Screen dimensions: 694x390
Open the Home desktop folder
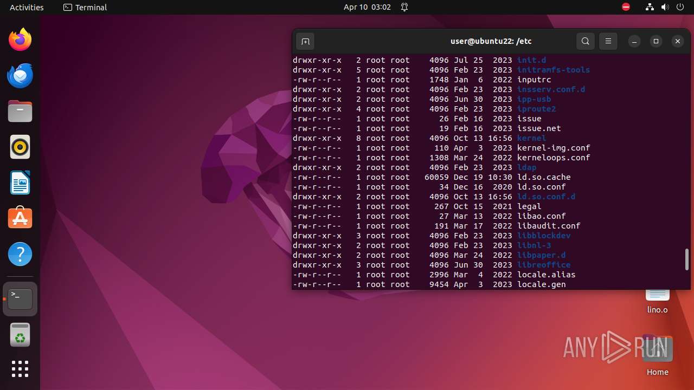click(658, 356)
